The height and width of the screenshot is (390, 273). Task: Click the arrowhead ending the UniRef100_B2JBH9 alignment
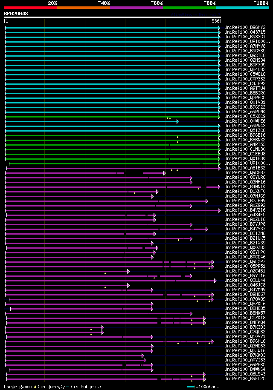pos(207,201)
